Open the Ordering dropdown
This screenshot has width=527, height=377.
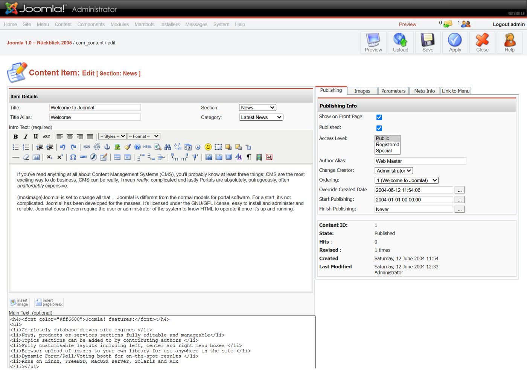tap(407, 180)
